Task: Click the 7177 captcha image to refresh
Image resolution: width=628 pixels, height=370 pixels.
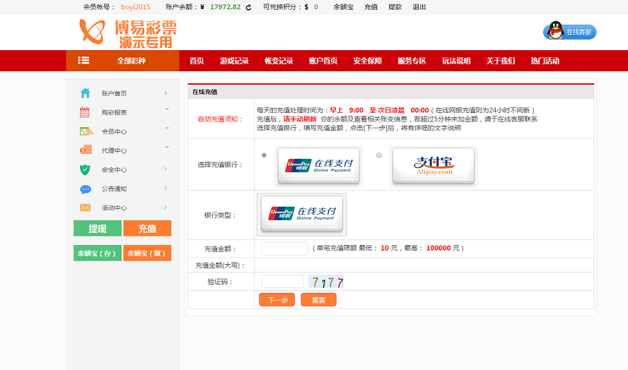Action: [x=327, y=282]
